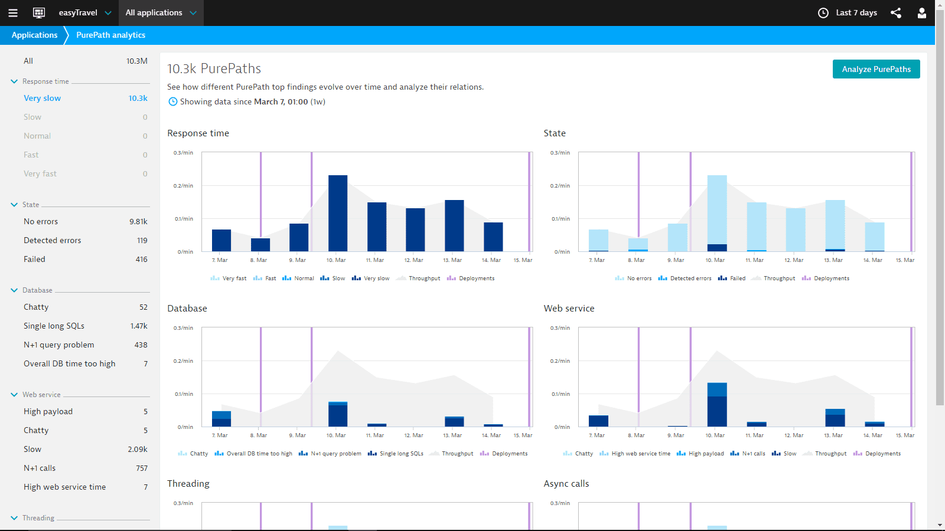Click the 10. Mar bar in Database chart
This screenshot has width=945, height=531.
(x=338, y=414)
